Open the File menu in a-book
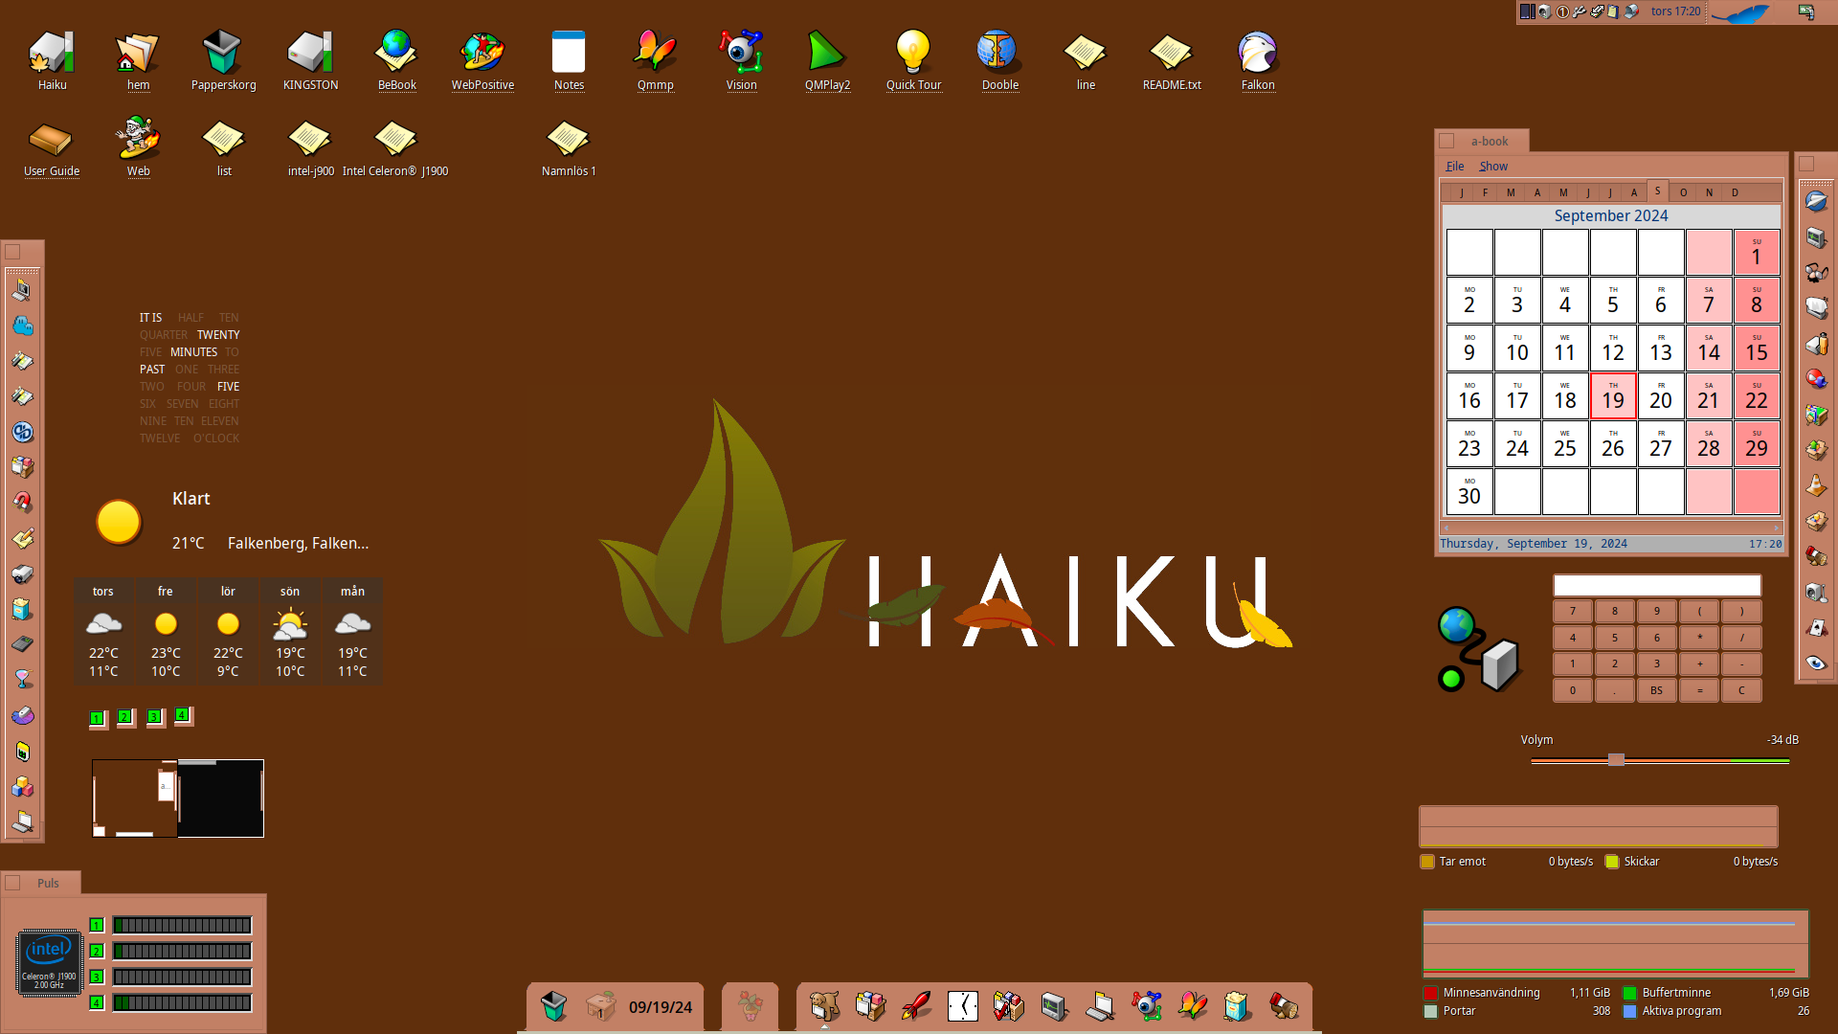Screen dimensions: 1838x1034 pyautogui.click(x=1455, y=167)
